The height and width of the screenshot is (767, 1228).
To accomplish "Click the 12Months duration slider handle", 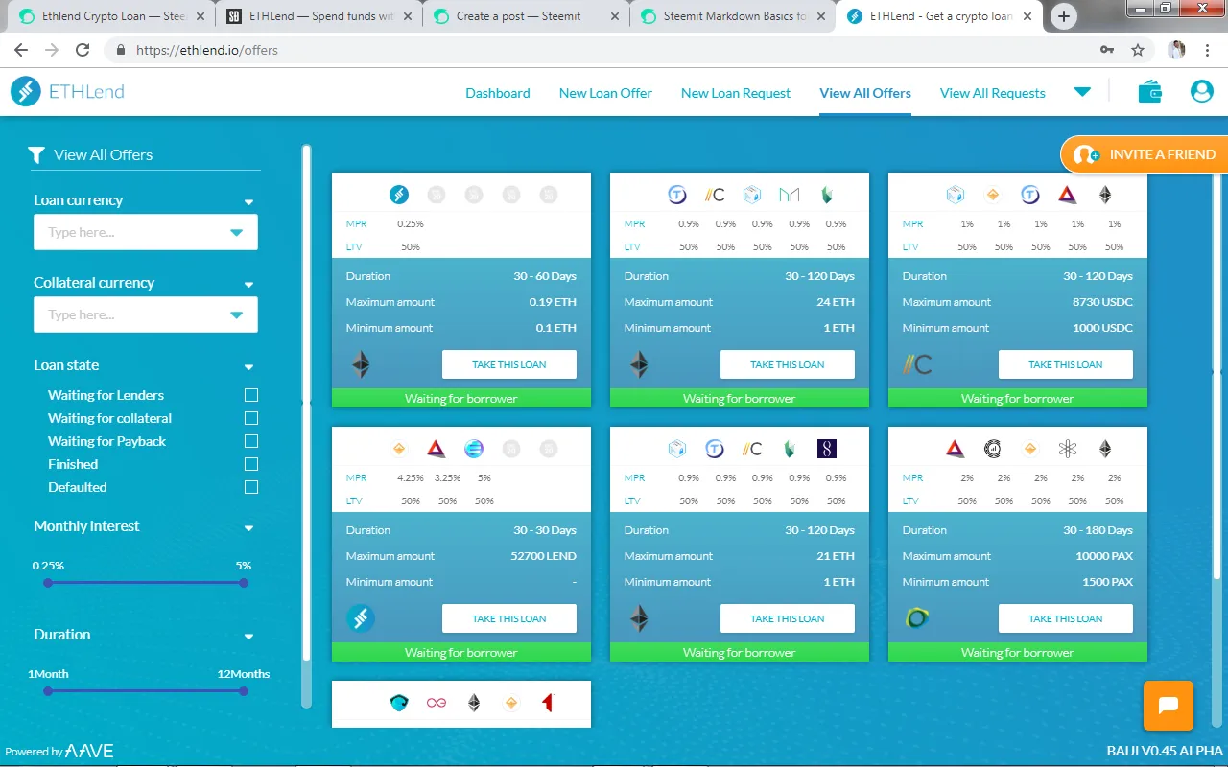I will [244, 691].
